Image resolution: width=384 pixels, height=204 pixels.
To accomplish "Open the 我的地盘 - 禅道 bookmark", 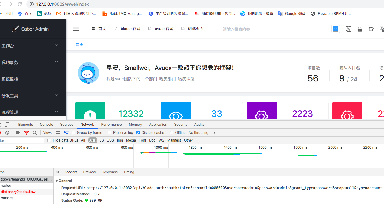I will pos(256,14).
